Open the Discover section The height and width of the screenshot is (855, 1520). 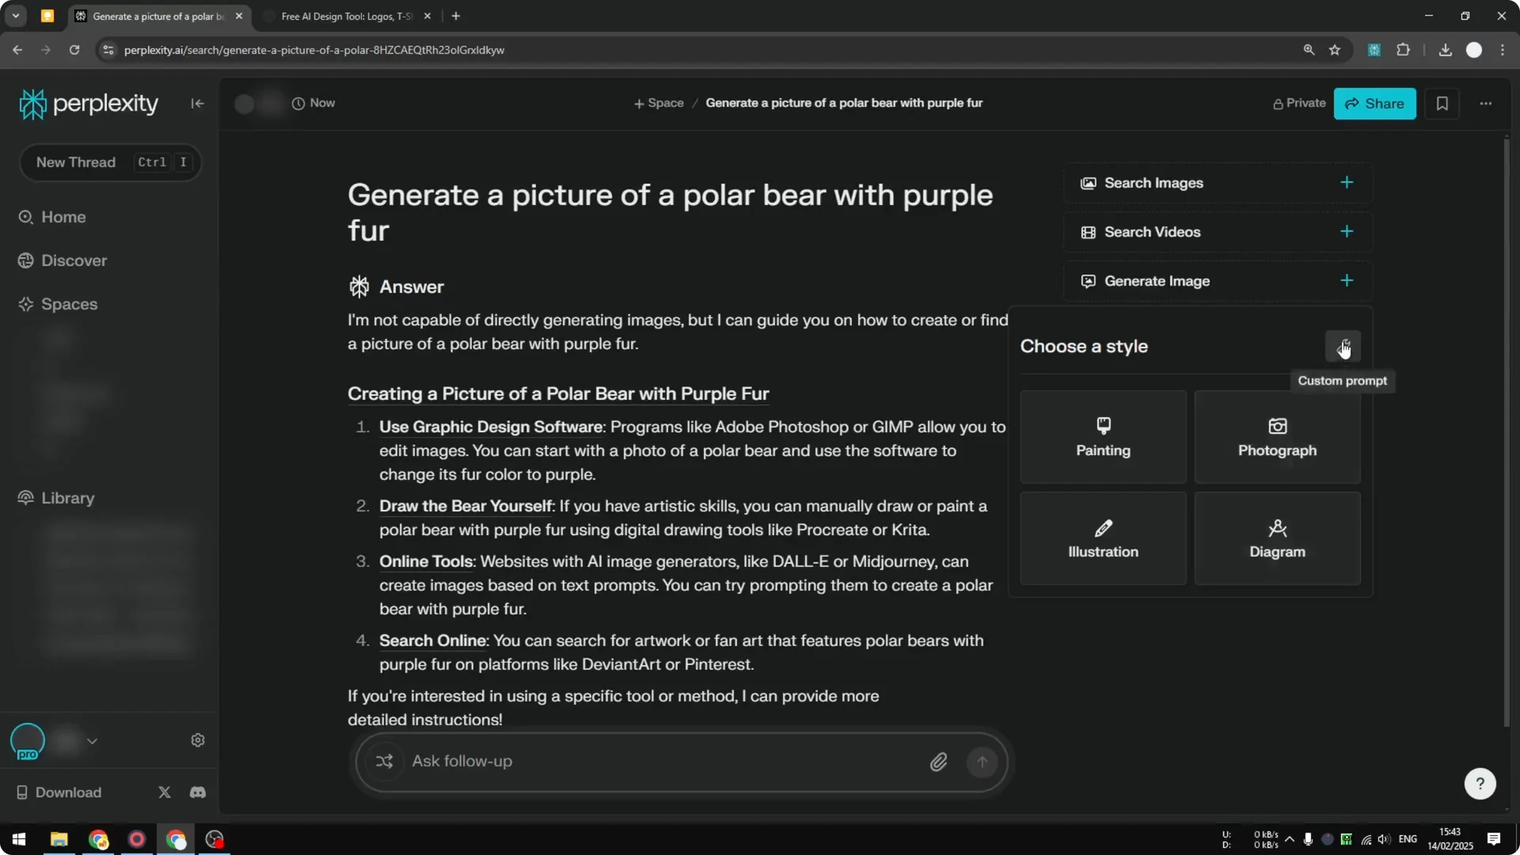(x=74, y=260)
